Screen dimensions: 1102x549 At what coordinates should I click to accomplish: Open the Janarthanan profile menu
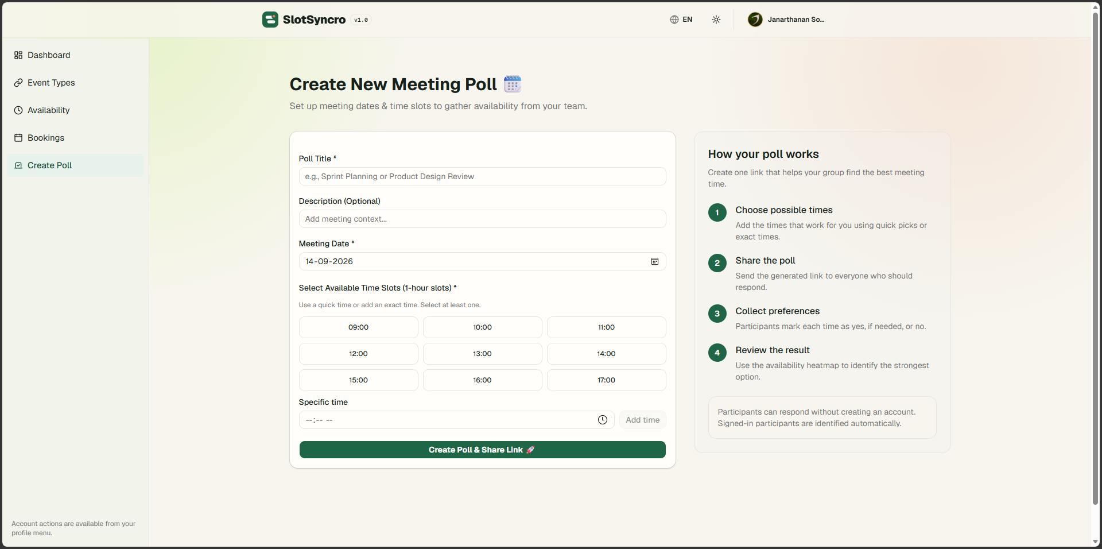click(786, 20)
